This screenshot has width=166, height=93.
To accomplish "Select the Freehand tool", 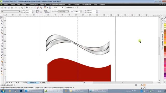I will pos(2,30).
